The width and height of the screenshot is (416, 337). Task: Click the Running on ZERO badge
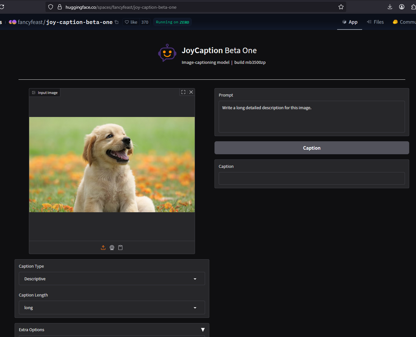[172, 22]
